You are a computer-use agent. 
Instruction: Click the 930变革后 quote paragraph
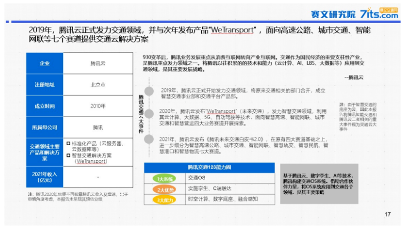click(253, 63)
